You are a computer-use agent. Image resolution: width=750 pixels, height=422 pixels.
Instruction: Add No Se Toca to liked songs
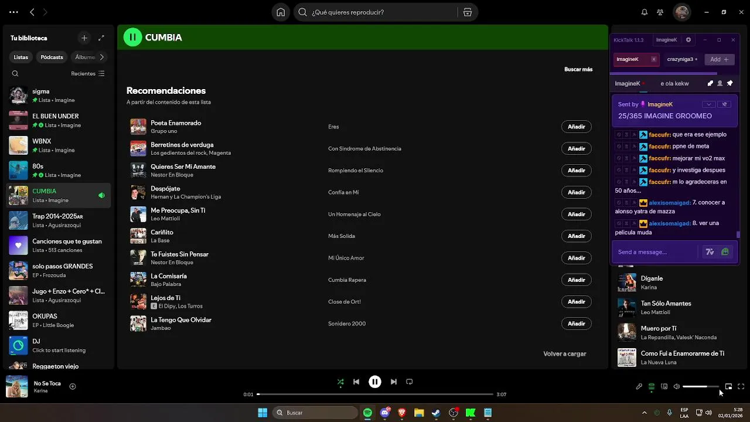pos(73,386)
